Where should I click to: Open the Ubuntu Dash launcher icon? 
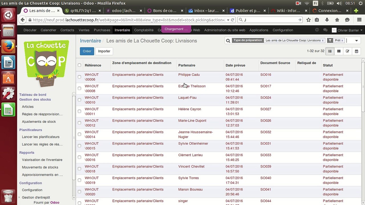click(x=9, y=14)
